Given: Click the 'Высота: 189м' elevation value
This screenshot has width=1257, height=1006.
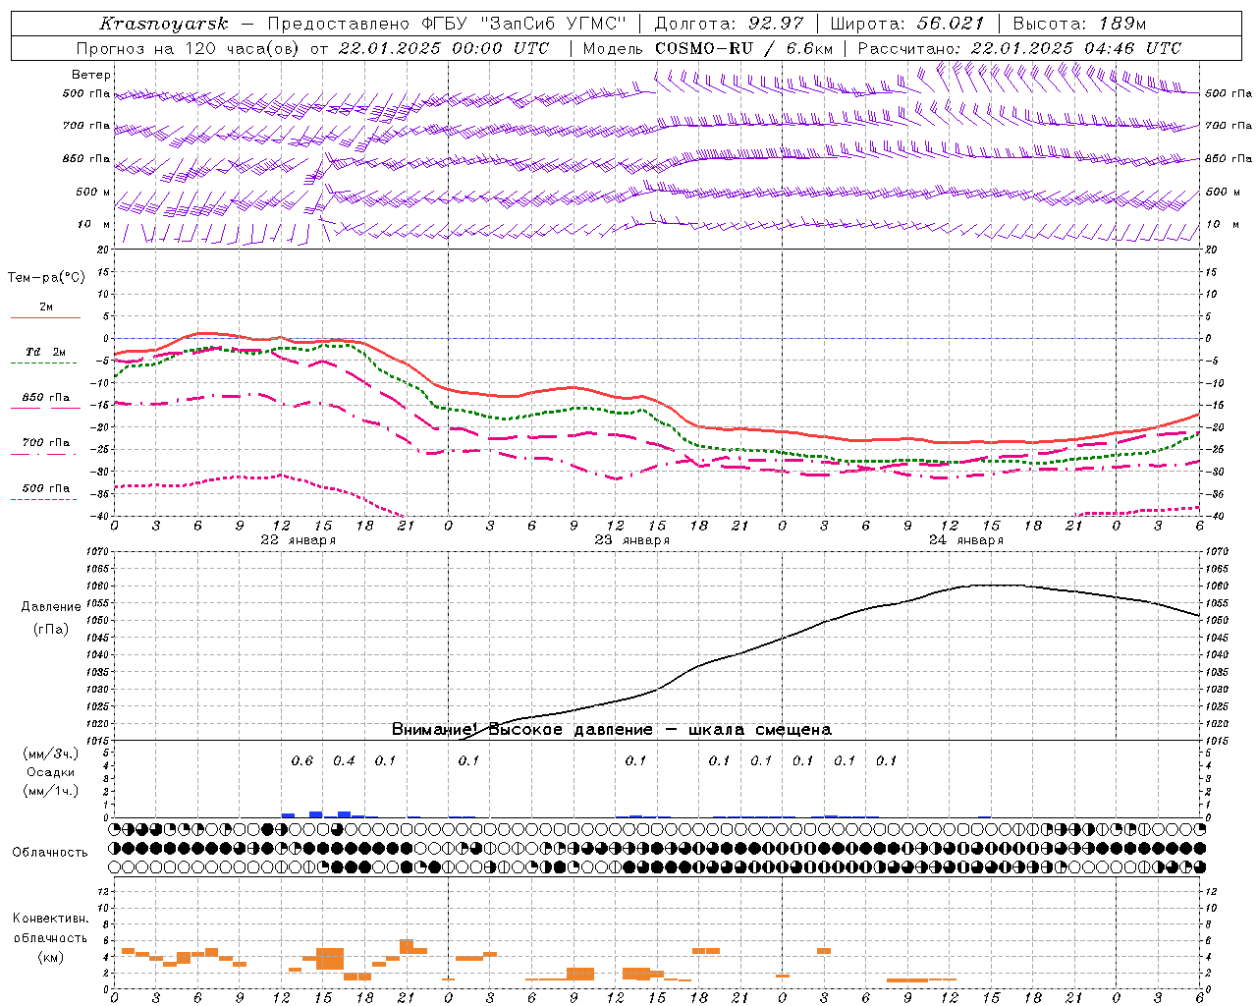Looking at the screenshot, I should click(x=1079, y=24).
